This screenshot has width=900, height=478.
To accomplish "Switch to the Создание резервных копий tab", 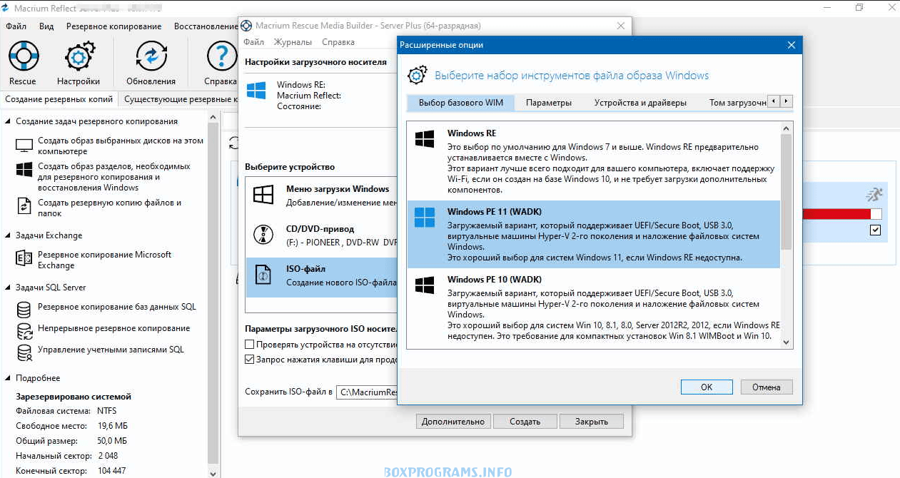I will (59, 99).
